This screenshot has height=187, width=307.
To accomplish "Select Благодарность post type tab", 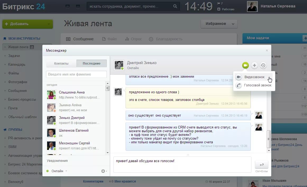I will (166, 39).
